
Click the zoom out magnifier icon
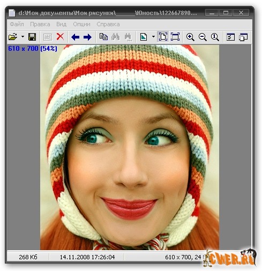(203, 37)
